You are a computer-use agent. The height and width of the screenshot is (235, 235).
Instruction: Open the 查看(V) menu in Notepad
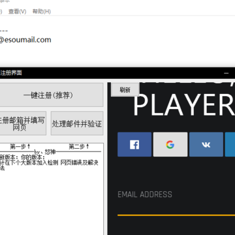17,11
